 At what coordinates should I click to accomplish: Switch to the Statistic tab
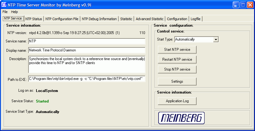coord(126,19)
